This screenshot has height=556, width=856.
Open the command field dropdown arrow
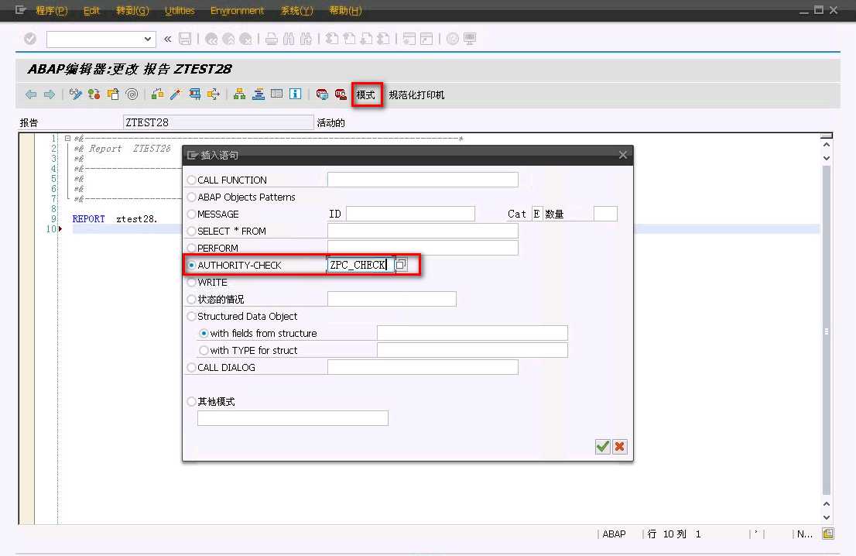147,39
